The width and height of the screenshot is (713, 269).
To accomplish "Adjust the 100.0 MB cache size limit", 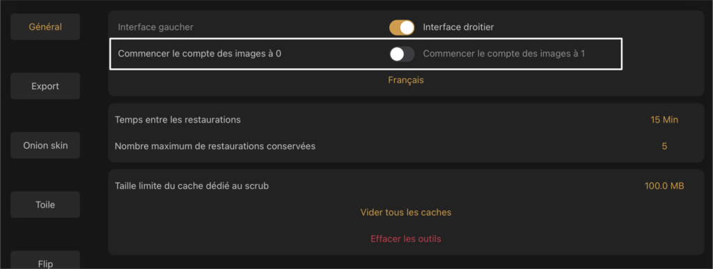I will pos(664,185).
